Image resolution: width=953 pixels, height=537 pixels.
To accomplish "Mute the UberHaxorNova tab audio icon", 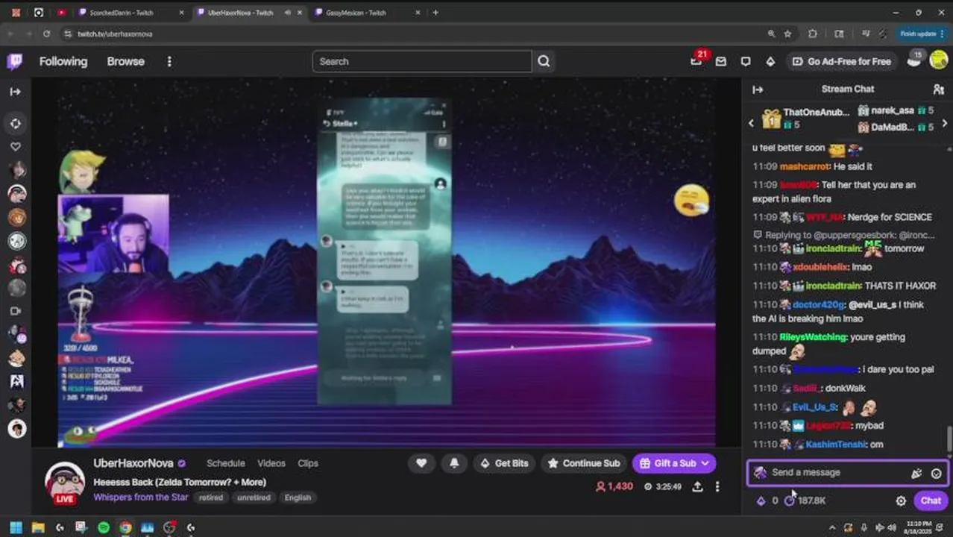I will point(288,13).
